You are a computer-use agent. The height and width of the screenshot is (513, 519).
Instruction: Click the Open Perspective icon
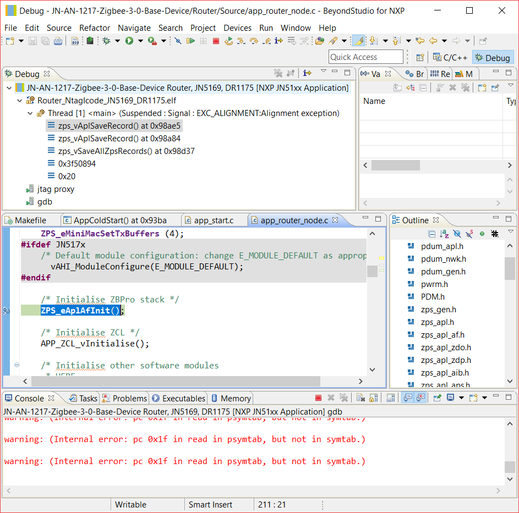click(420, 58)
